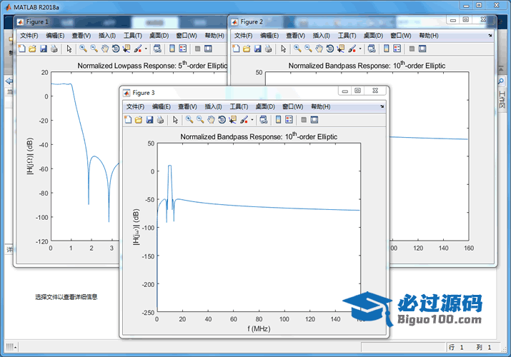511x357 pixels.
Task: Expand brush color dropdown in Figure 1
Action: pos(146,49)
